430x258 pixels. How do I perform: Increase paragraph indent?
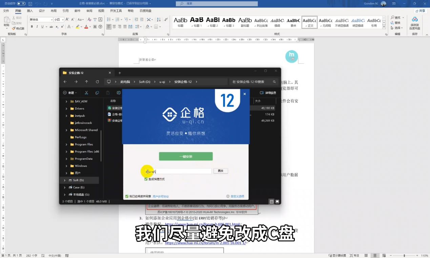(x=142, y=20)
